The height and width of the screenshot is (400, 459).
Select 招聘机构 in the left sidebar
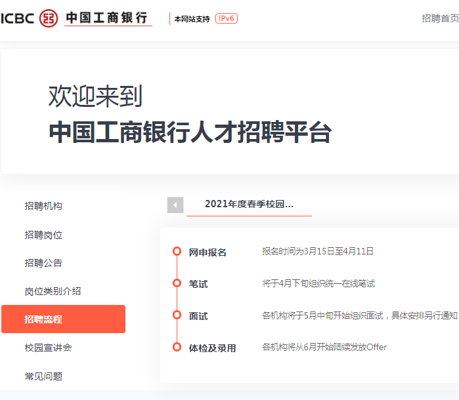(43, 206)
